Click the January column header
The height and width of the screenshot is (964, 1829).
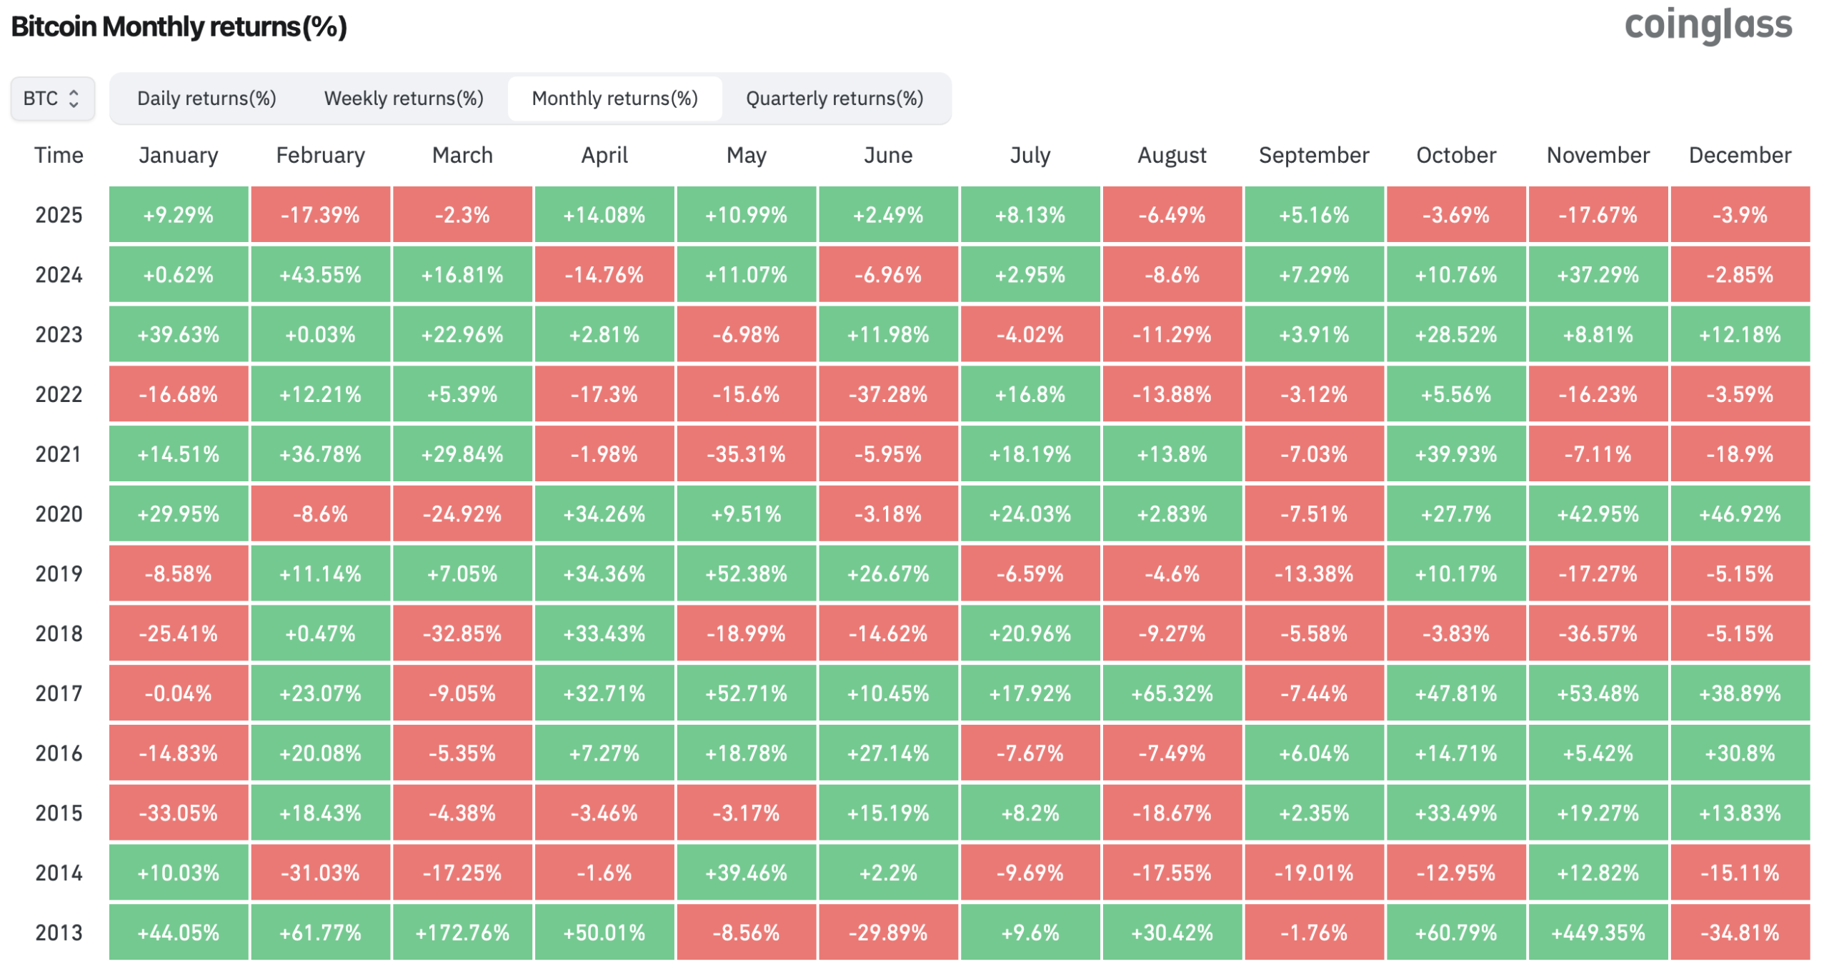(x=179, y=156)
